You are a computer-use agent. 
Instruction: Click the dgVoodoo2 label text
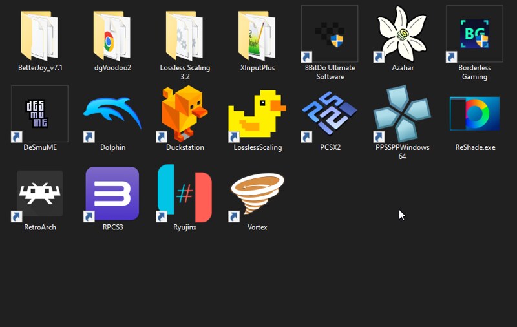tap(112, 68)
